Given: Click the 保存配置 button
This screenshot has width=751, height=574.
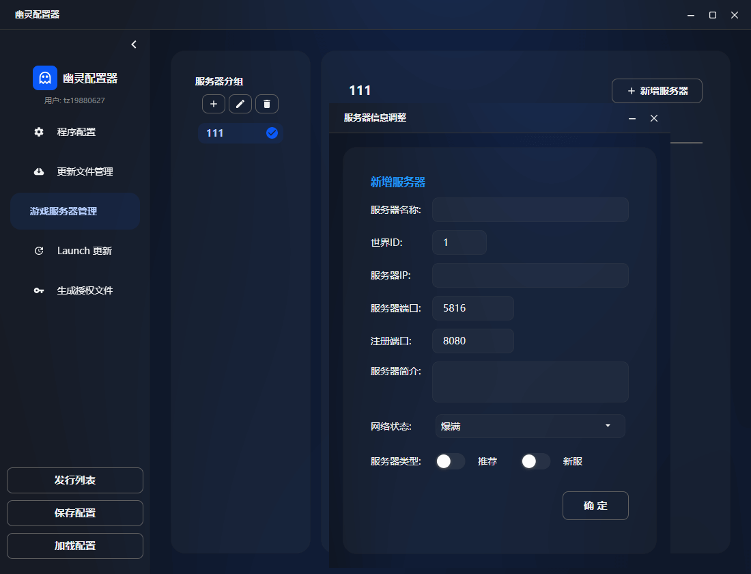Looking at the screenshot, I should tap(74, 513).
